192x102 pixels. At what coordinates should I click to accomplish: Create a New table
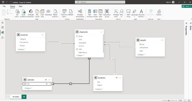[101, 13]
